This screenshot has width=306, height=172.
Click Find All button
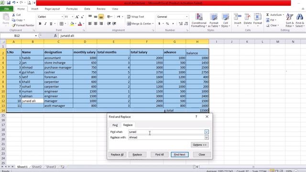point(159,155)
